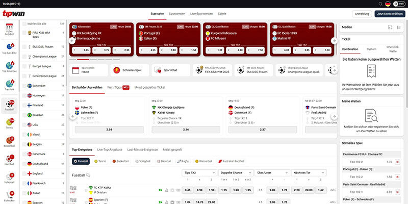
Task: Open the Doppelte Chance market dropdown
Action: [x=236, y=172]
